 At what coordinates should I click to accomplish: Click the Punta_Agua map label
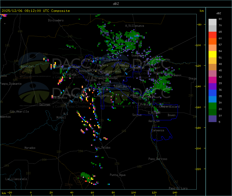click(118, 175)
